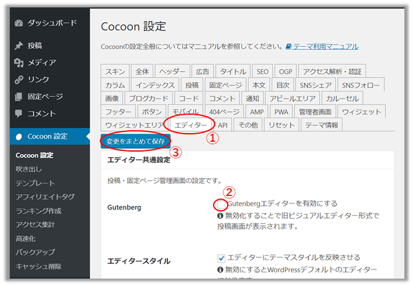Switch to the 通知 tab

click(252, 98)
